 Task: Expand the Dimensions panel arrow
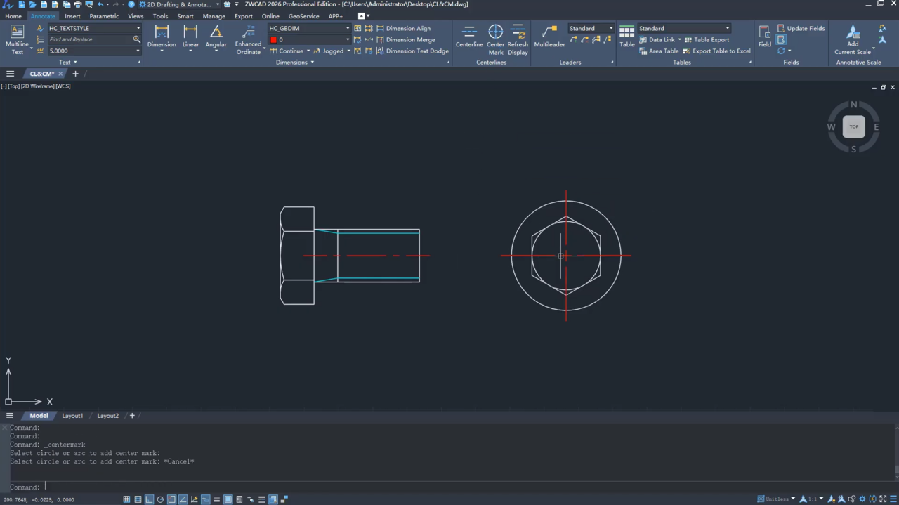click(312, 63)
